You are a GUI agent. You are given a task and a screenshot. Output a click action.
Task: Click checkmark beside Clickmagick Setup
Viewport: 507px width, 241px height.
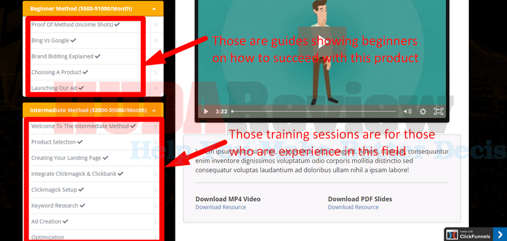tap(81, 190)
